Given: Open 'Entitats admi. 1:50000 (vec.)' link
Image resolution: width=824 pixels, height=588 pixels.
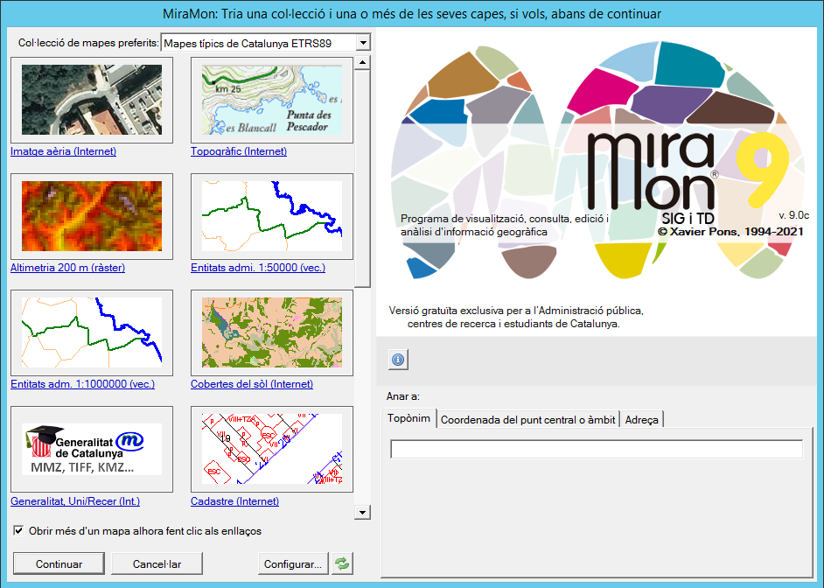Looking at the screenshot, I should (x=258, y=268).
